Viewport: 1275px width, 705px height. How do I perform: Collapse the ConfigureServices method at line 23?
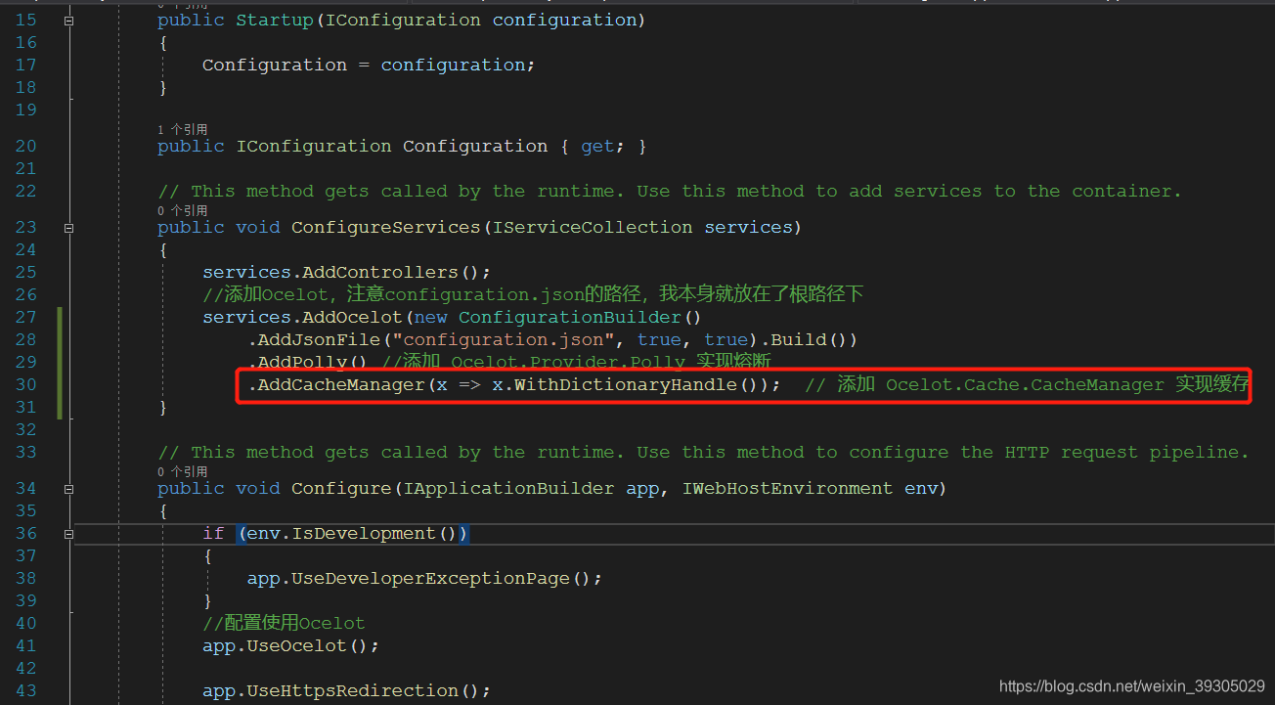pos(68,227)
